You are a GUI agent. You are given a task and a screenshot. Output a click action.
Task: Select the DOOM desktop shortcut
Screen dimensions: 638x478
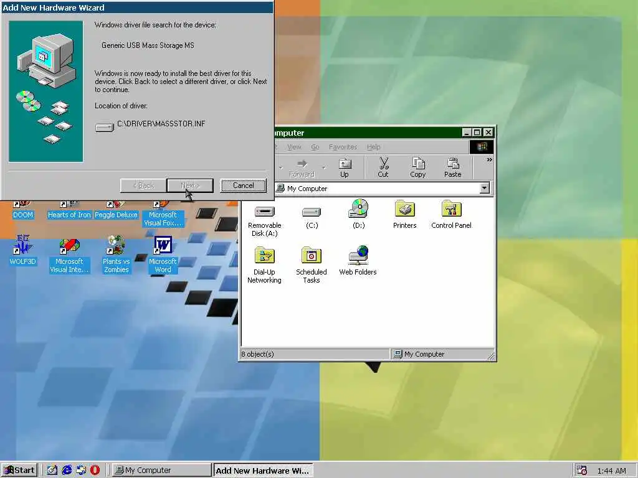click(x=23, y=210)
